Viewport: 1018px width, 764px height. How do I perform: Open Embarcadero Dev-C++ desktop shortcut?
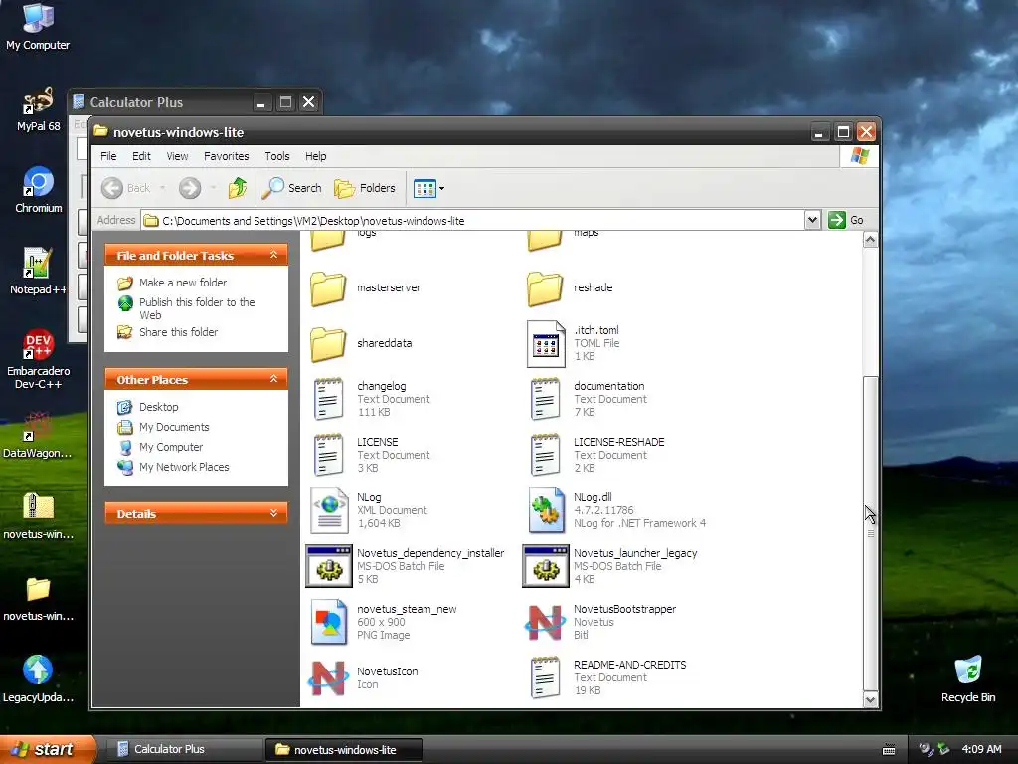pos(39,358)
